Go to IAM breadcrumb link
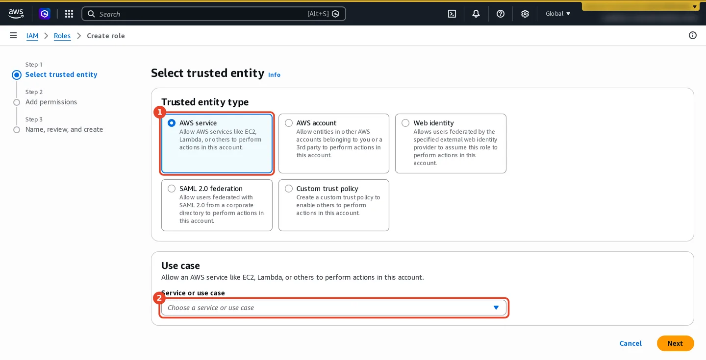 (x=32, y=36)
